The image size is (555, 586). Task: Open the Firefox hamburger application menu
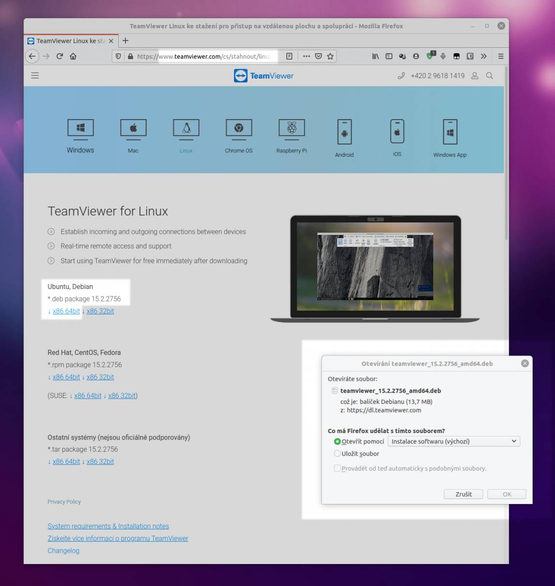pyautogui.click(x=501, y=56)
